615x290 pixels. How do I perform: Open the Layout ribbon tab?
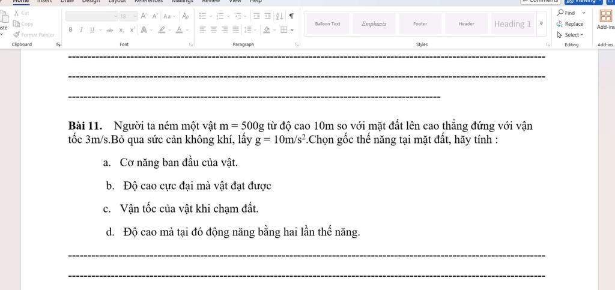(117, 1)
